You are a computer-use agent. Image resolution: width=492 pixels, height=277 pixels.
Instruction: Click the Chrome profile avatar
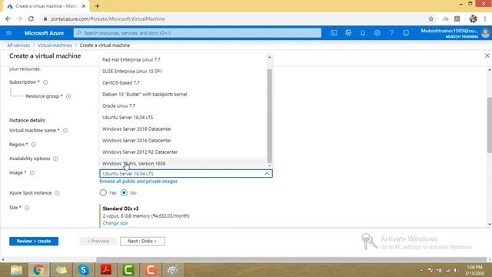pyautogui.click(x=474, y=18)
